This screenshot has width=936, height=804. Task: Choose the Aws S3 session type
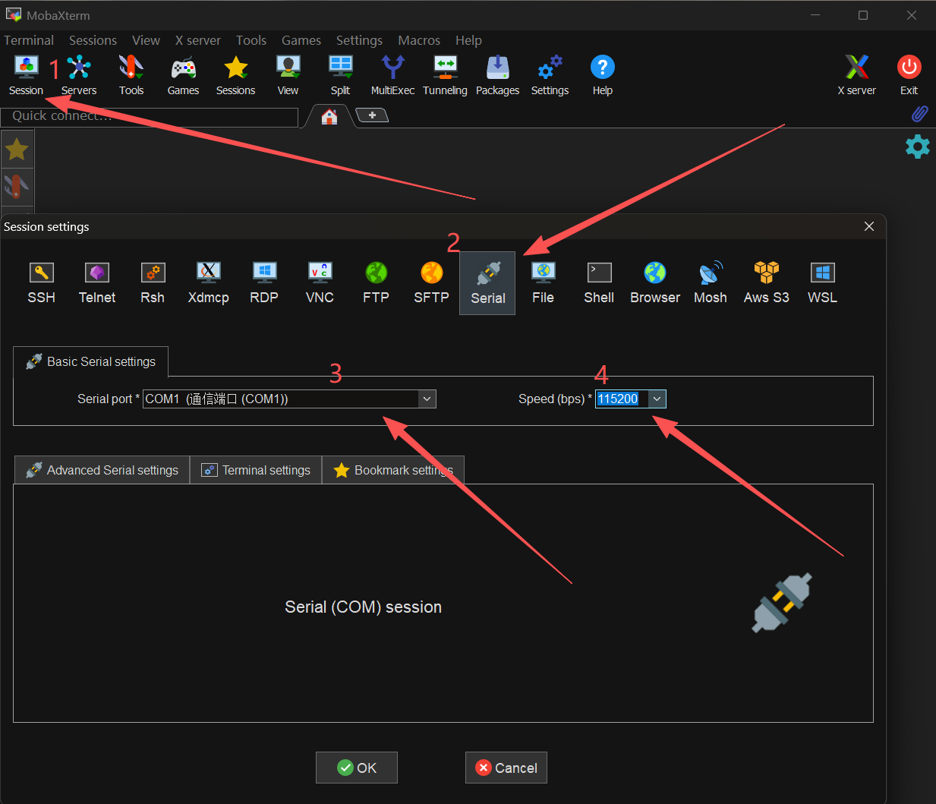point(767,282)
